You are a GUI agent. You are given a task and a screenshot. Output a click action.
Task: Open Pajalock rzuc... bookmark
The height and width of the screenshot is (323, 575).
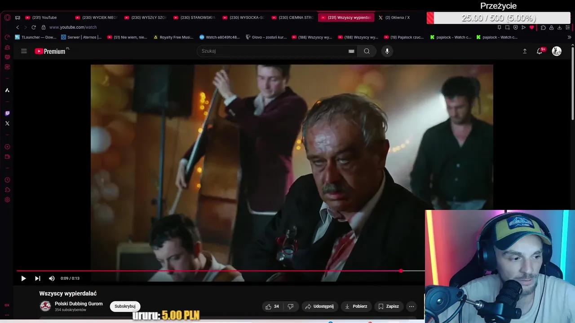[403, 37]
